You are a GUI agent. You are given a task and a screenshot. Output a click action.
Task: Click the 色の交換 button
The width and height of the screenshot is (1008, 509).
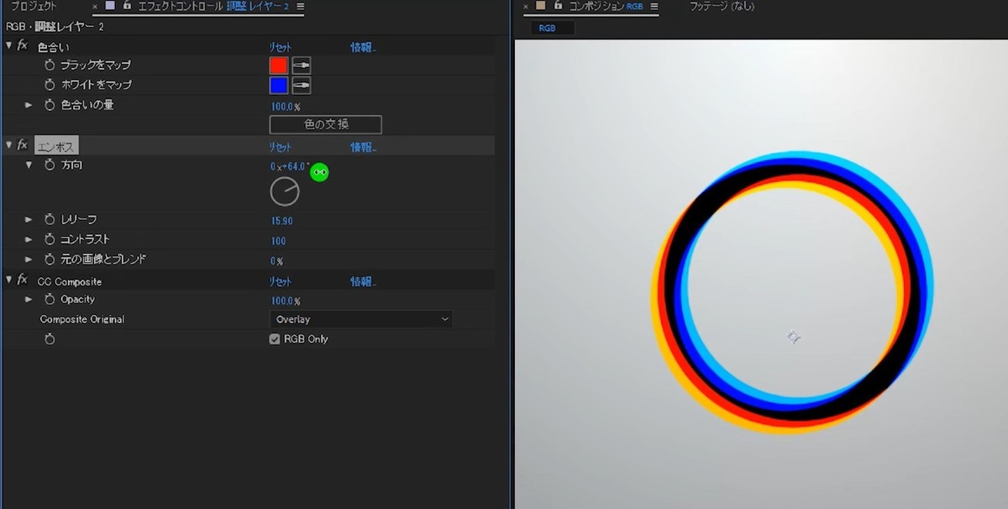point(325,124)
